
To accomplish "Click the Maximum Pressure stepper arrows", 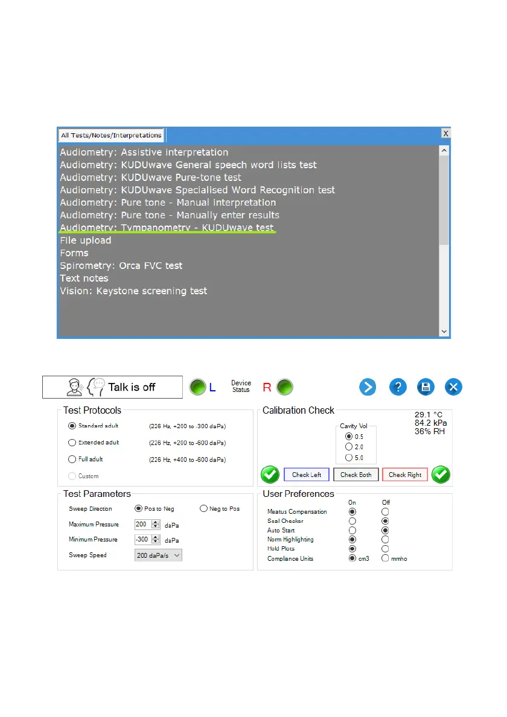I will tap(156, 525).
